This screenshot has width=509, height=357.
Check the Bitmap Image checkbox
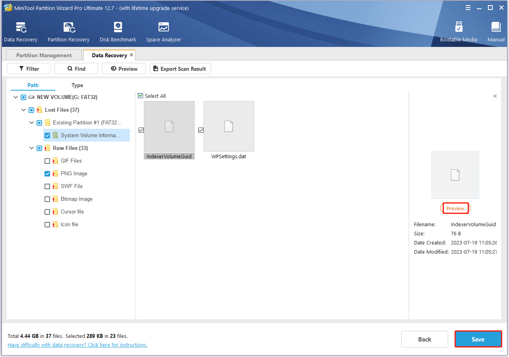47,199
